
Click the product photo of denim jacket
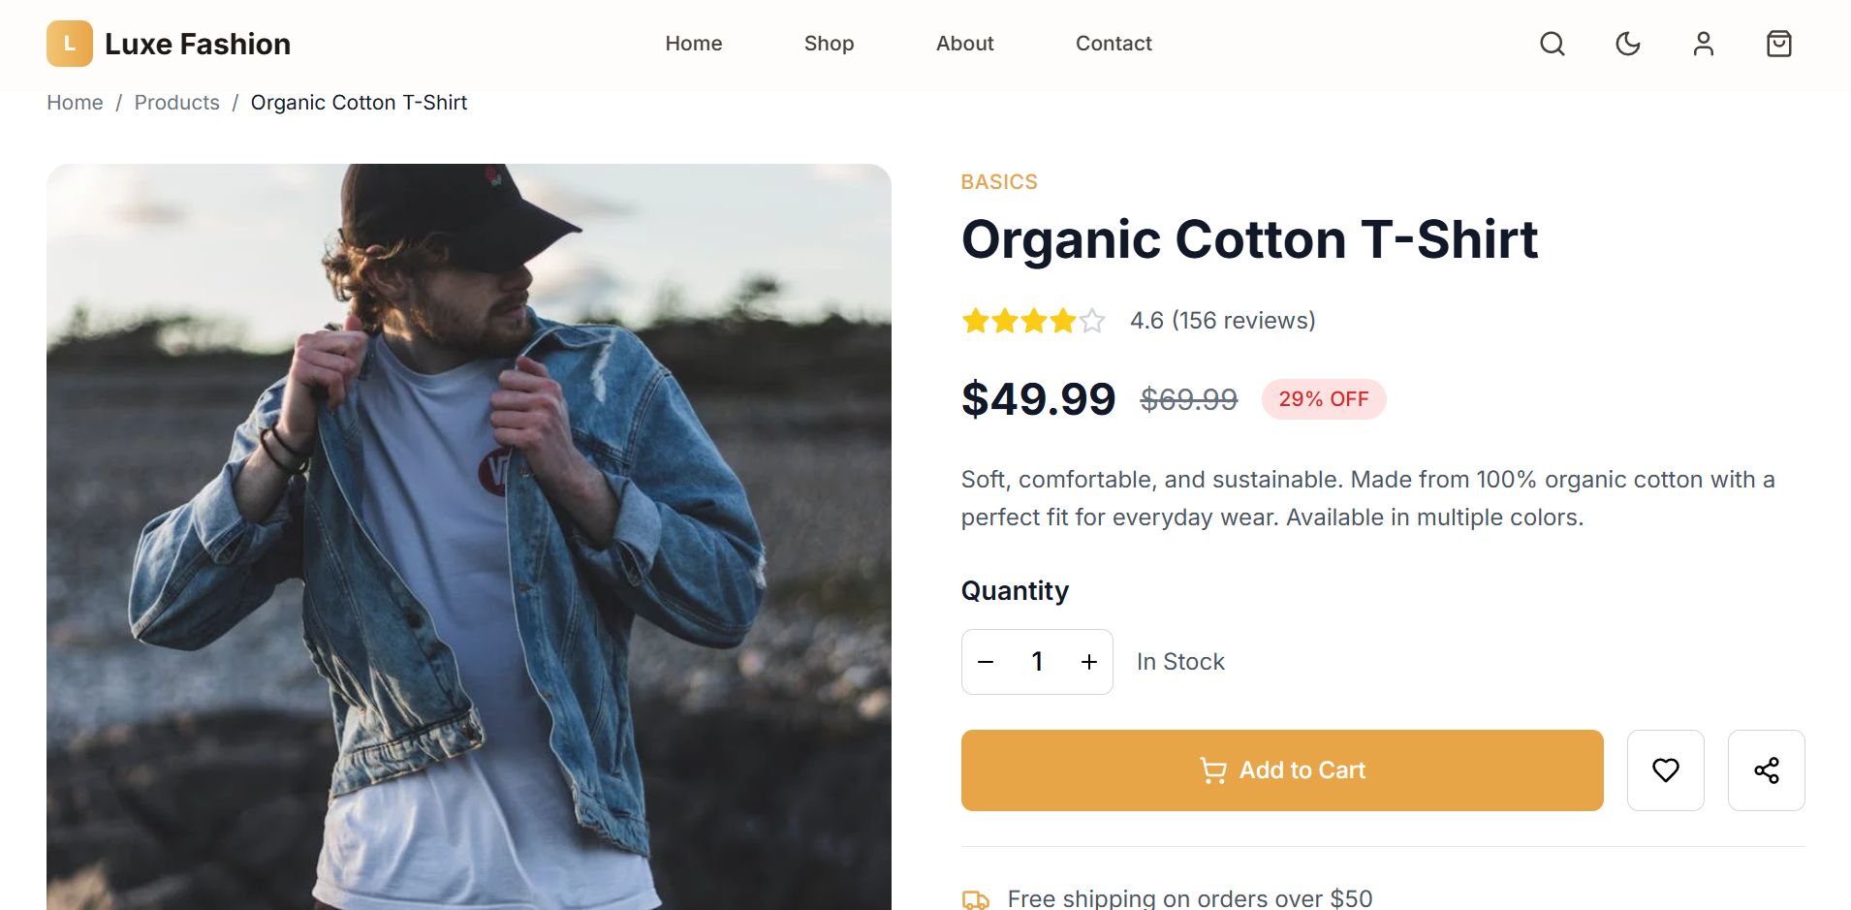click(x=469, y=536)
